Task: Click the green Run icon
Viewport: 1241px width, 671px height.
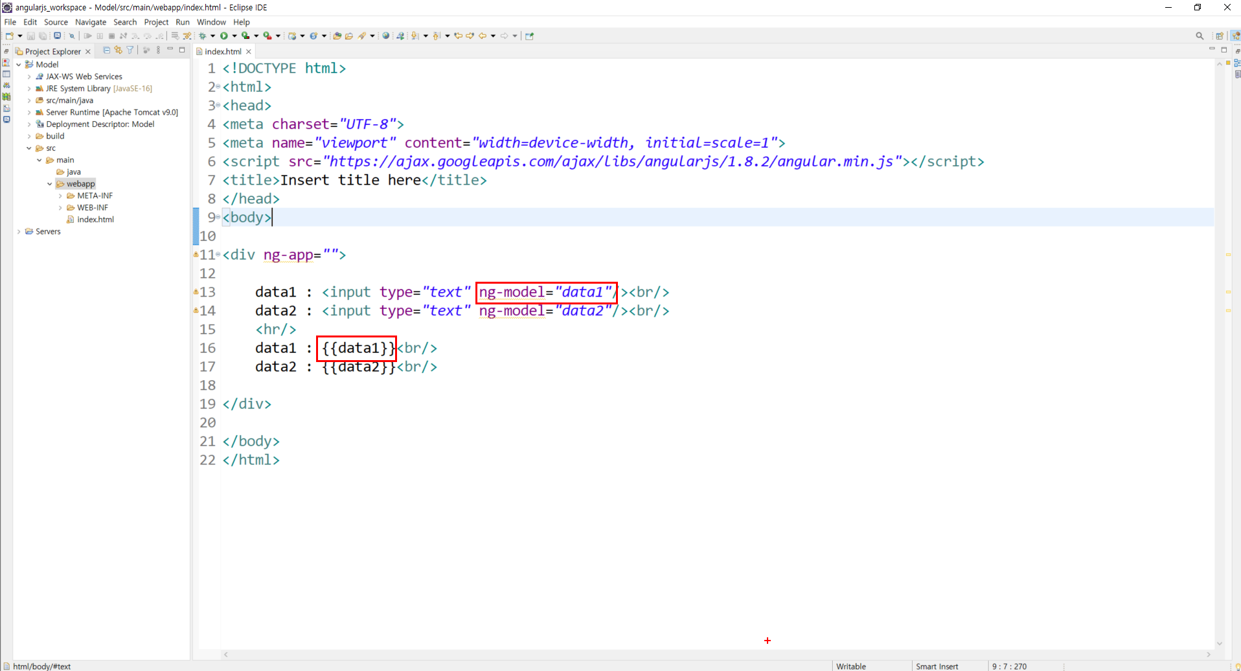Action: pyautogui.click(x=223, y=36)
